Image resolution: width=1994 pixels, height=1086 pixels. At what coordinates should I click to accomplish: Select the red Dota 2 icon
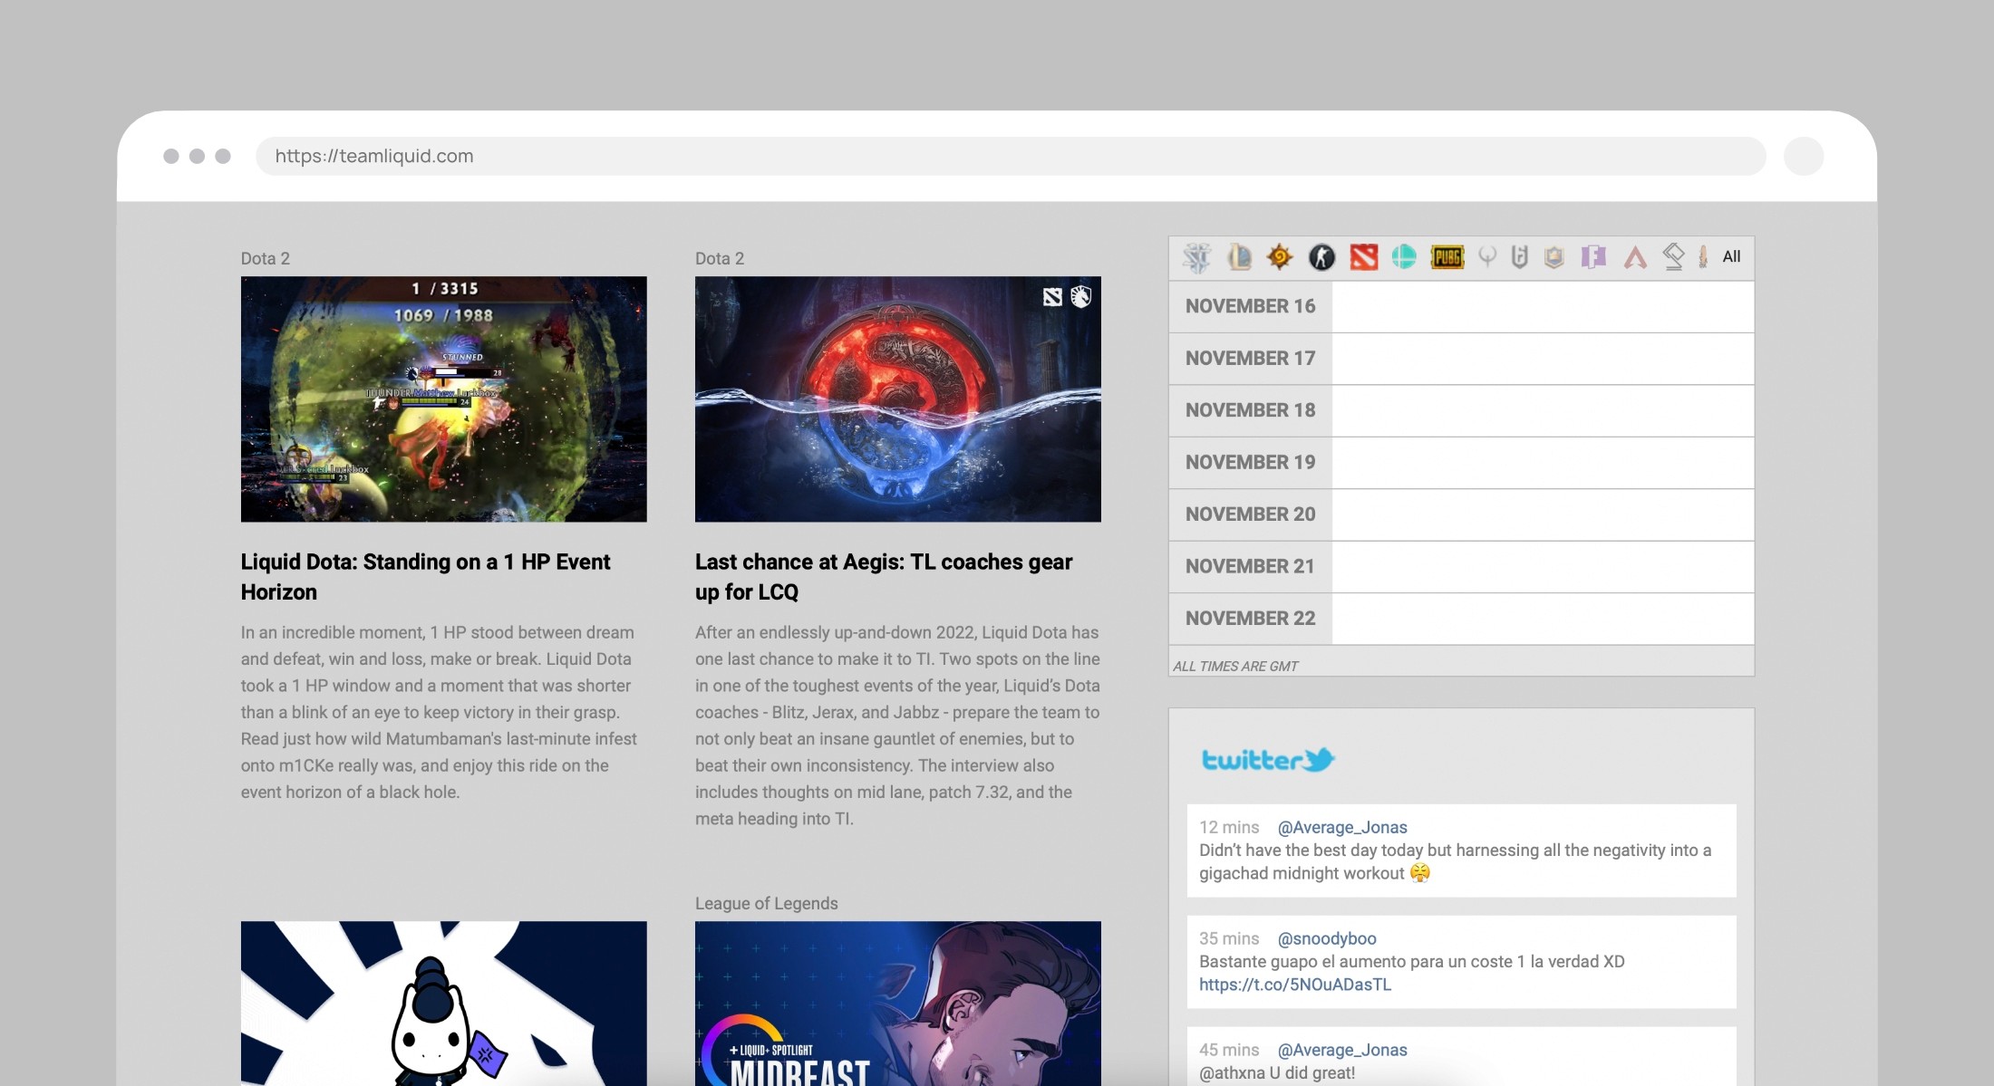point(1363,257)
